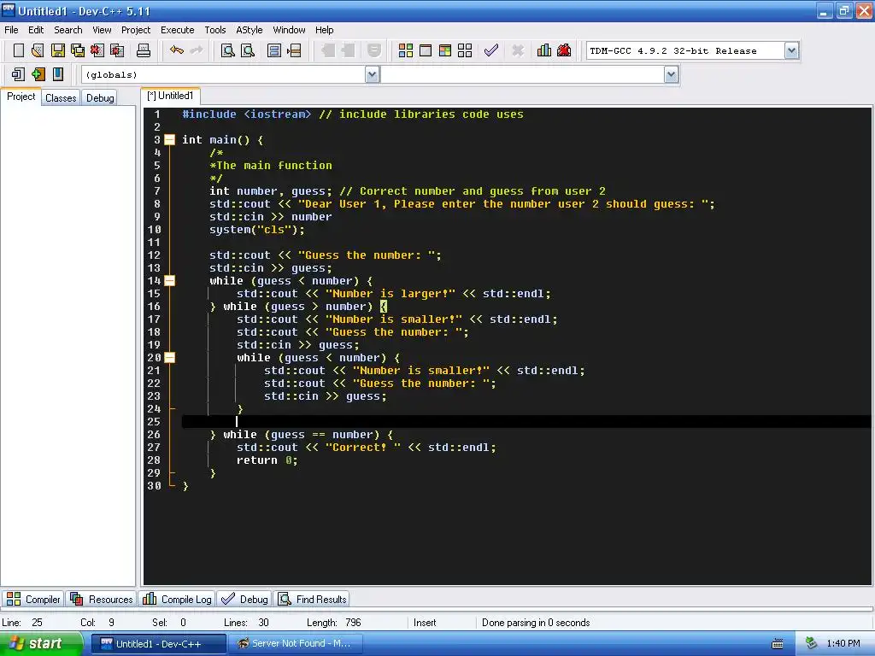This screenshot has height=656, width=875.
Task: Click the Compile & Run toolbar icon
Action: (444, 50)
